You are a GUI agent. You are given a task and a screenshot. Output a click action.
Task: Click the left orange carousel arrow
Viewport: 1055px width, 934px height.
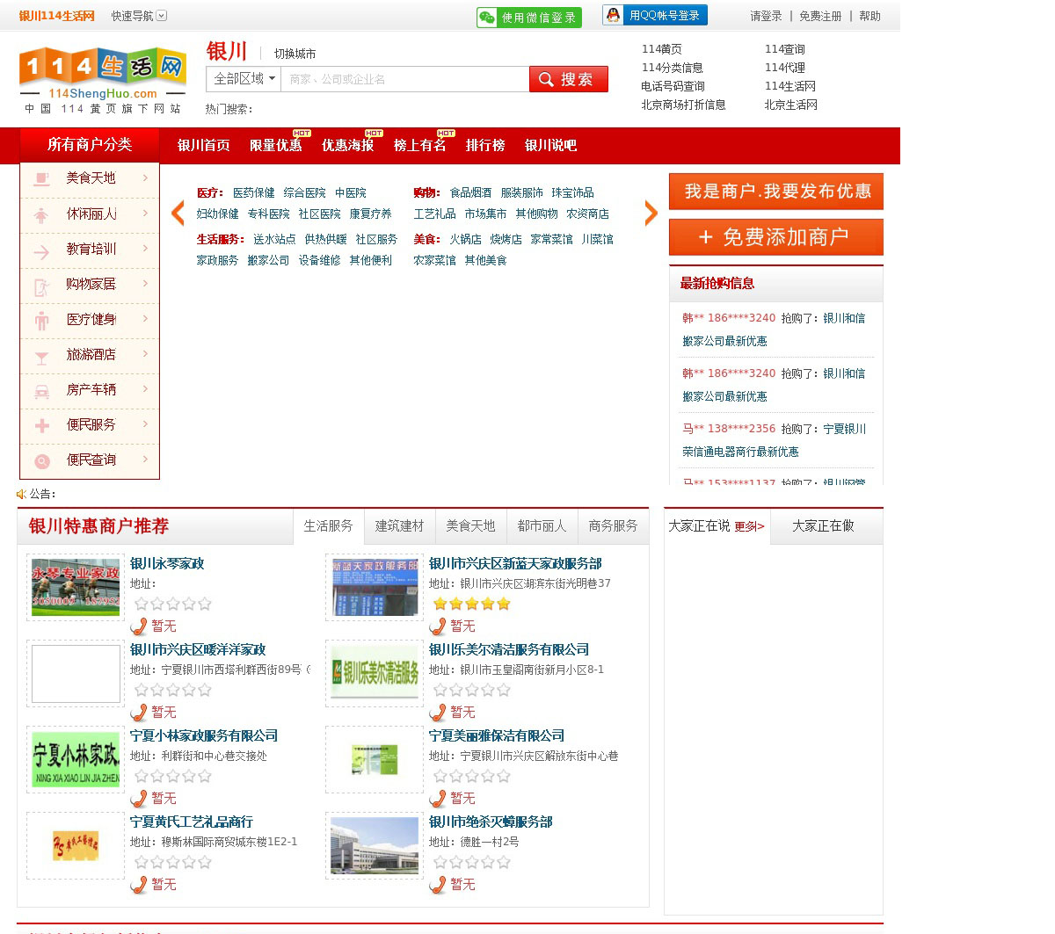(x=178, y=214)
